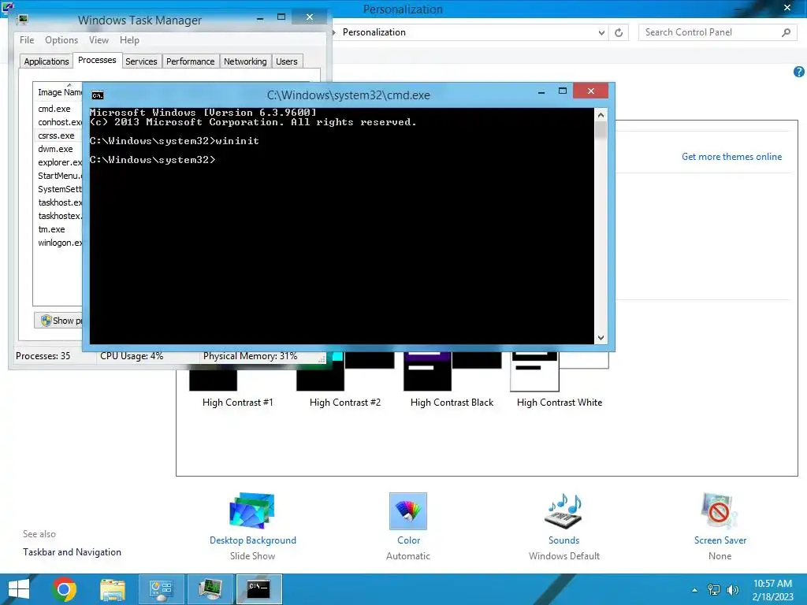
Task: Launch Google Chrome from the taskbar
Action: coord(64,589)
